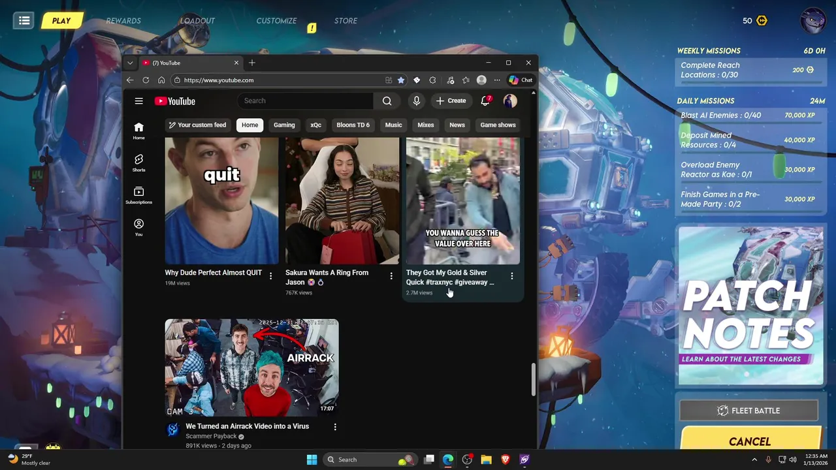This screenshot has width=836, height=470.
Task: Show hidden system tray icons
Action: 754,460
